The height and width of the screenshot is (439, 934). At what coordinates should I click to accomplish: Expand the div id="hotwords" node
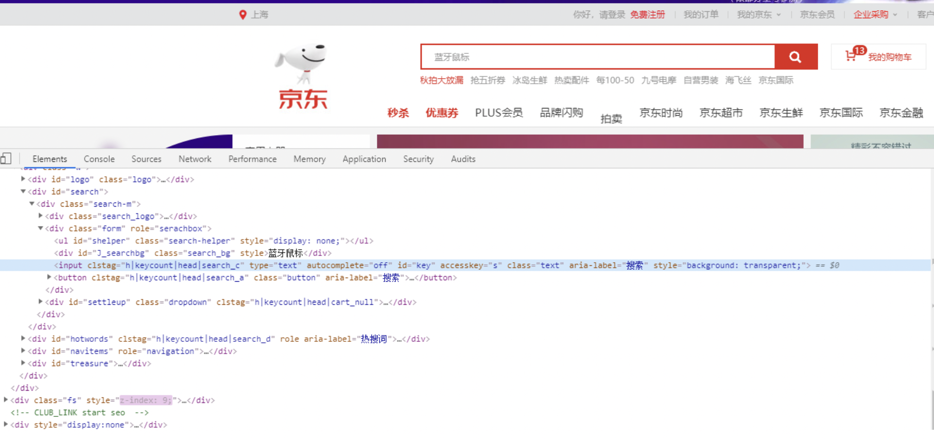[x=23, y=338]
